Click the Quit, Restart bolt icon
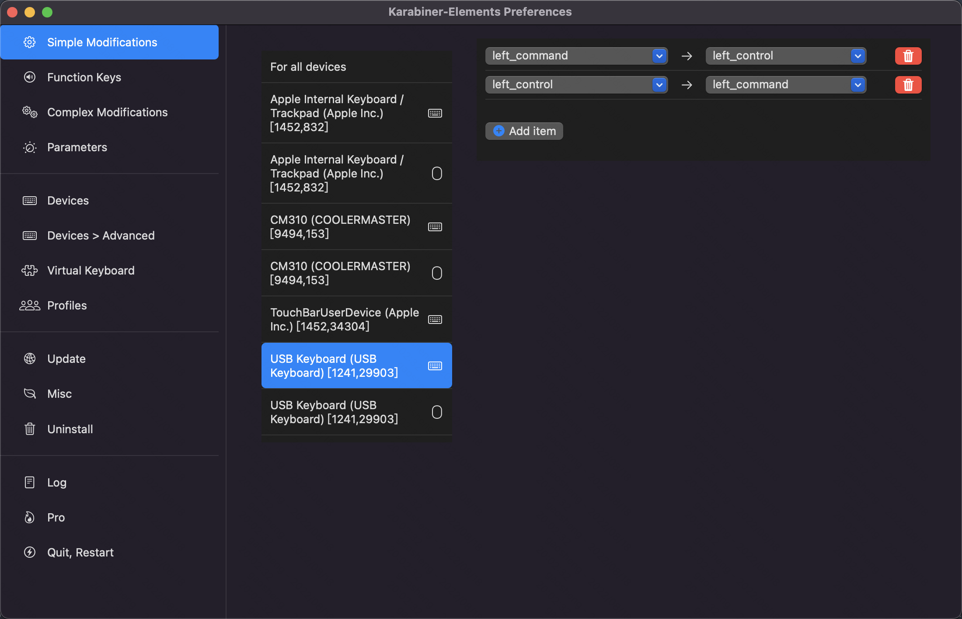Viewport: 962px width, 619px height. click(30, 552)
